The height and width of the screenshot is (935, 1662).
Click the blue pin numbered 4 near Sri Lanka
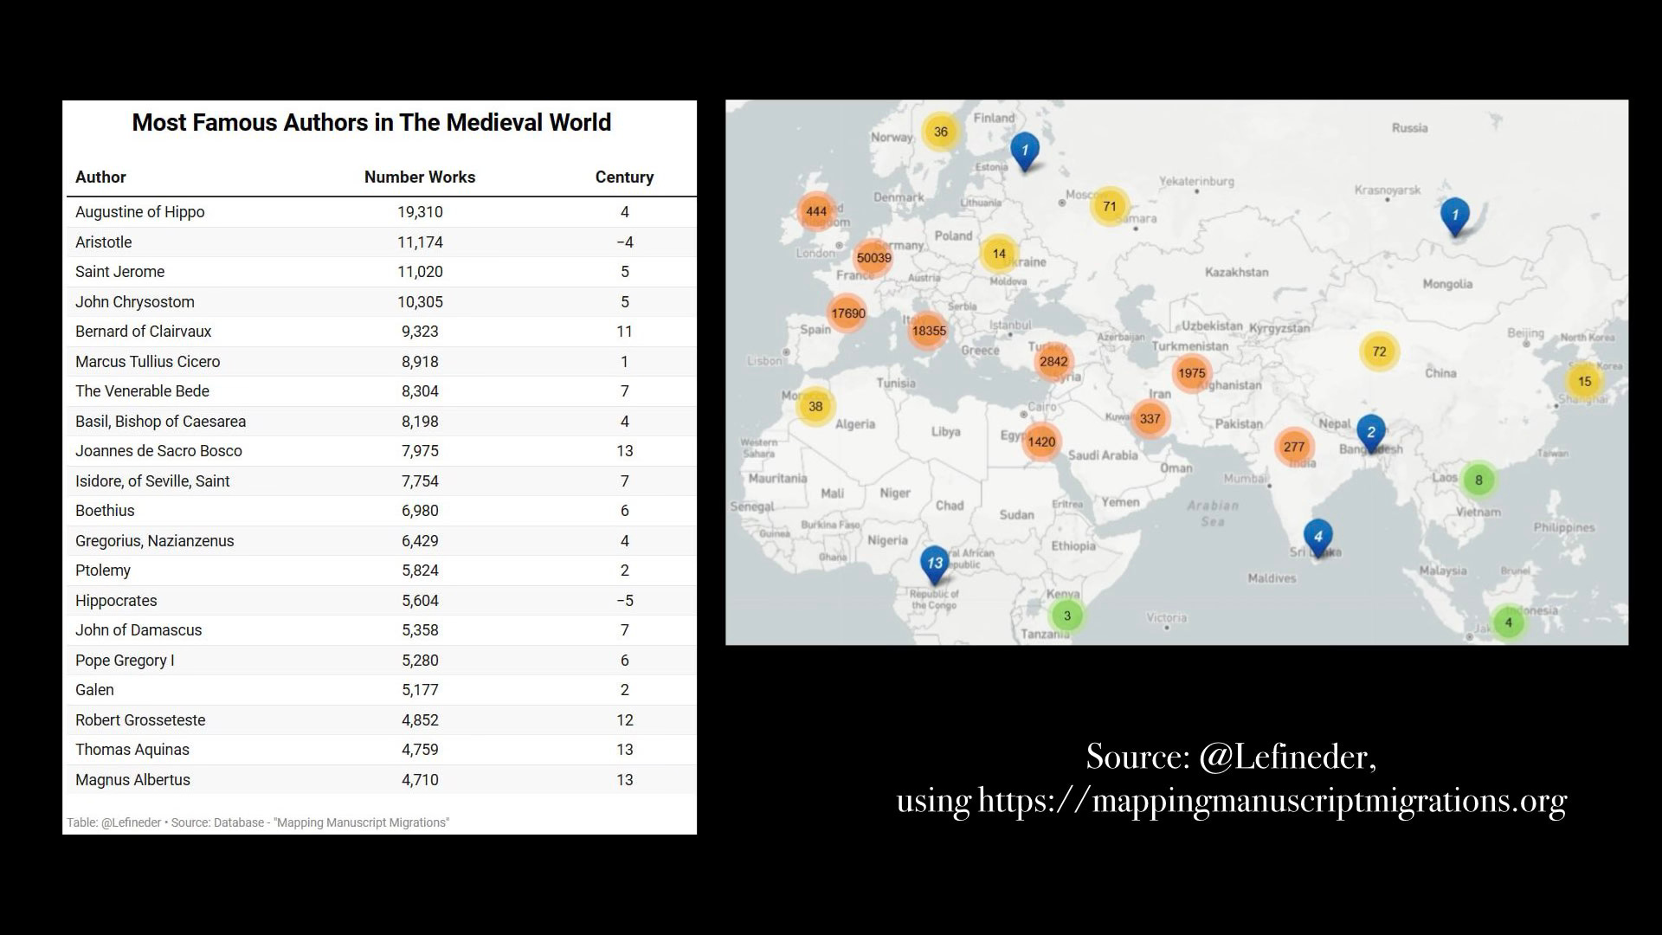click(x=1317, y=538)
